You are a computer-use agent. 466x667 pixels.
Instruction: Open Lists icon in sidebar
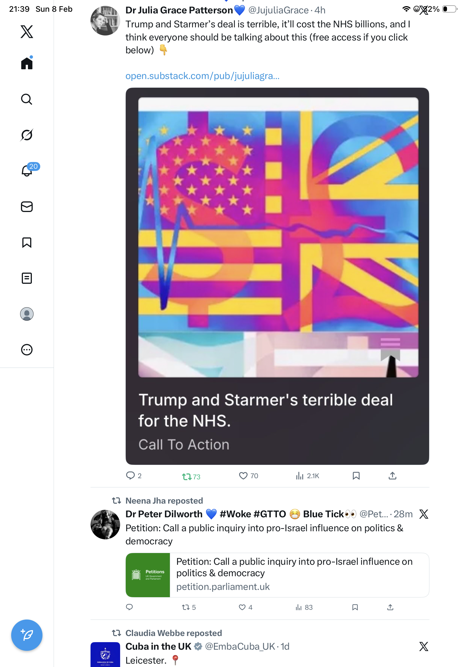pyautogui.click(x=27, y=278)
